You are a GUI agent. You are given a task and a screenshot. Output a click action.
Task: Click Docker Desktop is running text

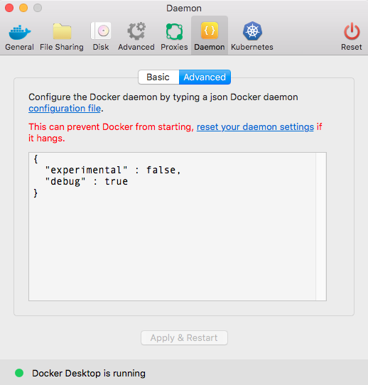[x=89, y=373]
